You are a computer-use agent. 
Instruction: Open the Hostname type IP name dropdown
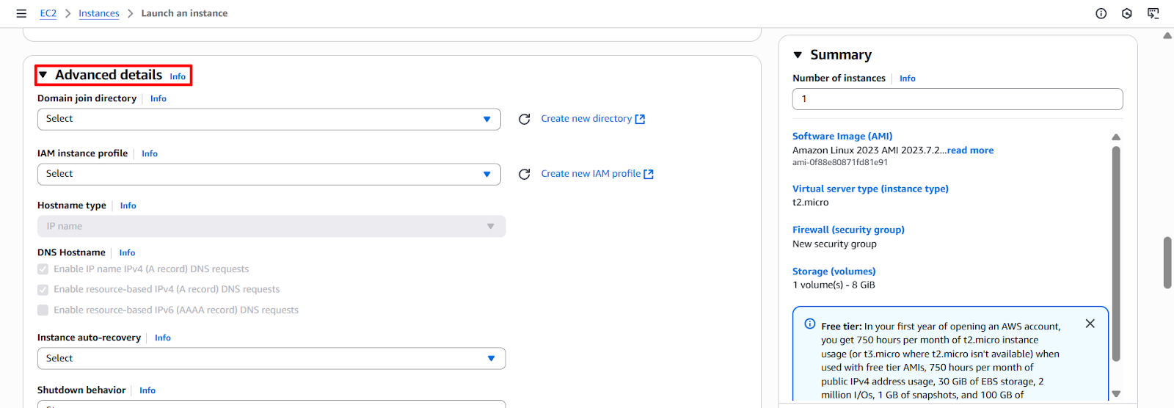pyautogui.click(x=271, y=226)
